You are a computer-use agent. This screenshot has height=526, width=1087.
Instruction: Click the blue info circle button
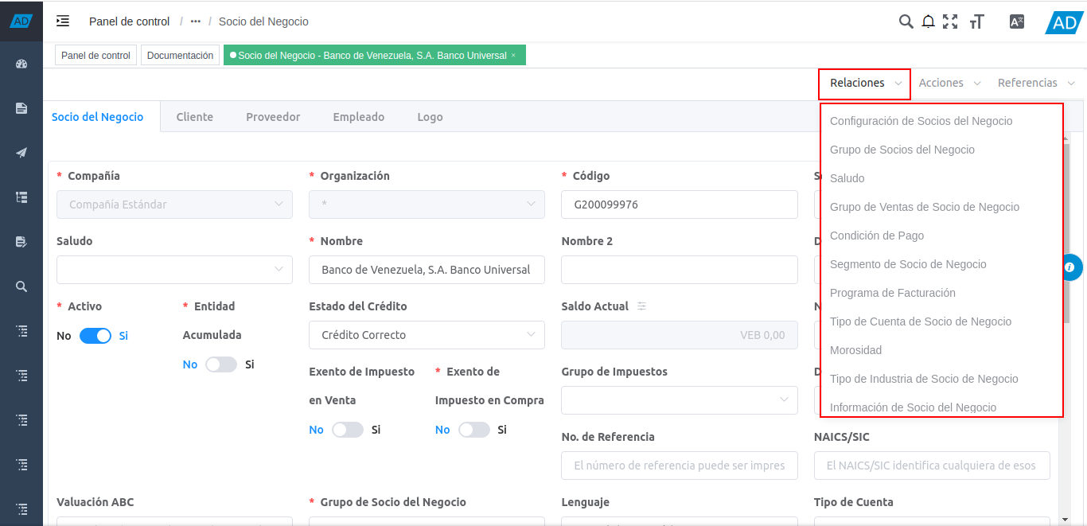[x=1070, y=267]
